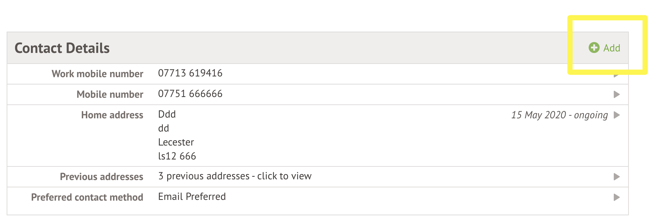This screenshot has width=648, height=219.
Task: Click the Email Preferred value
Action: [192, 197]
